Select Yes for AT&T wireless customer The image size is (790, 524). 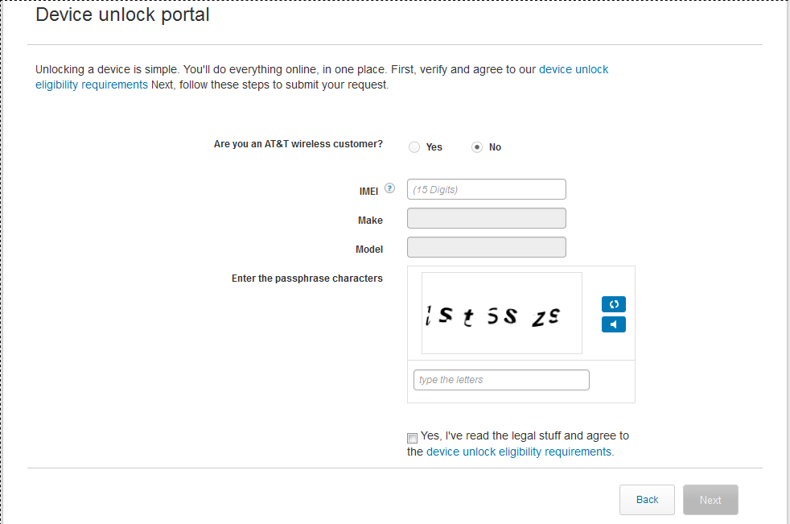[414, 146]
